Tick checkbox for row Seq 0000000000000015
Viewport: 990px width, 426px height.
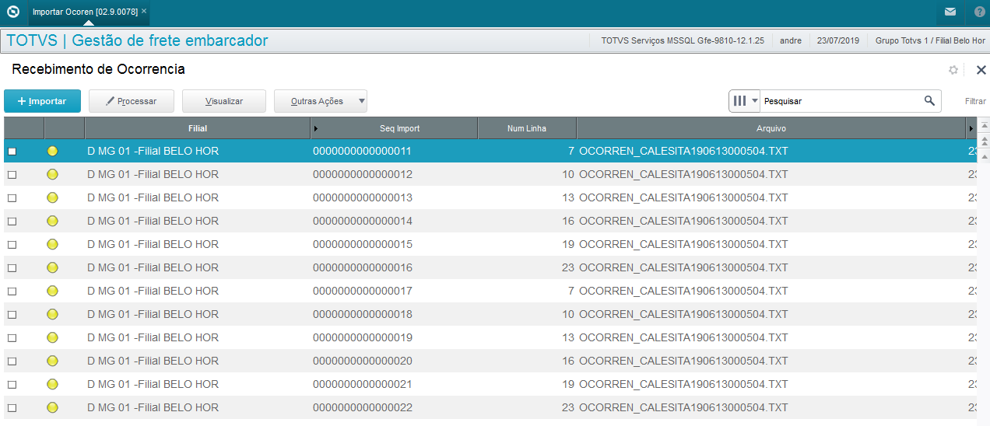tap(12, 244)
